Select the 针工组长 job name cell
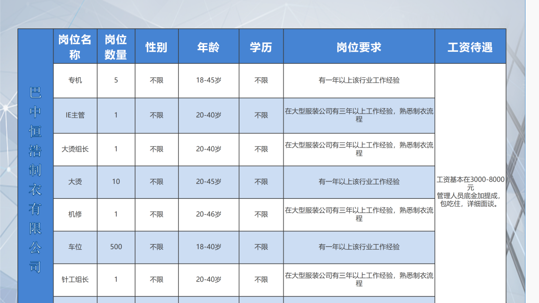 pos(75,280)
